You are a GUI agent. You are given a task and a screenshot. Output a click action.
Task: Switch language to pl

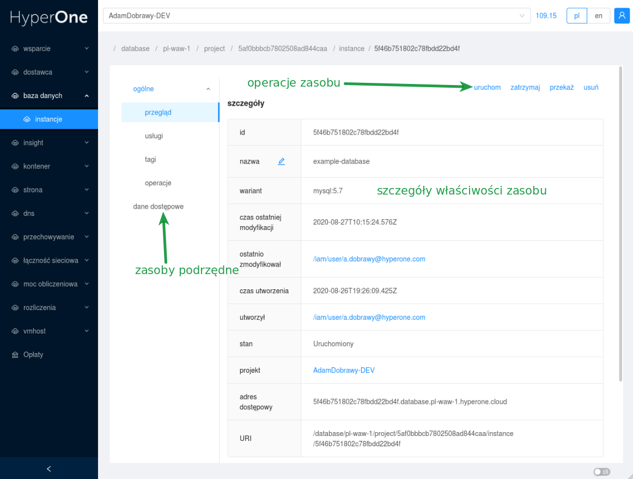click(x=577, y=16)
